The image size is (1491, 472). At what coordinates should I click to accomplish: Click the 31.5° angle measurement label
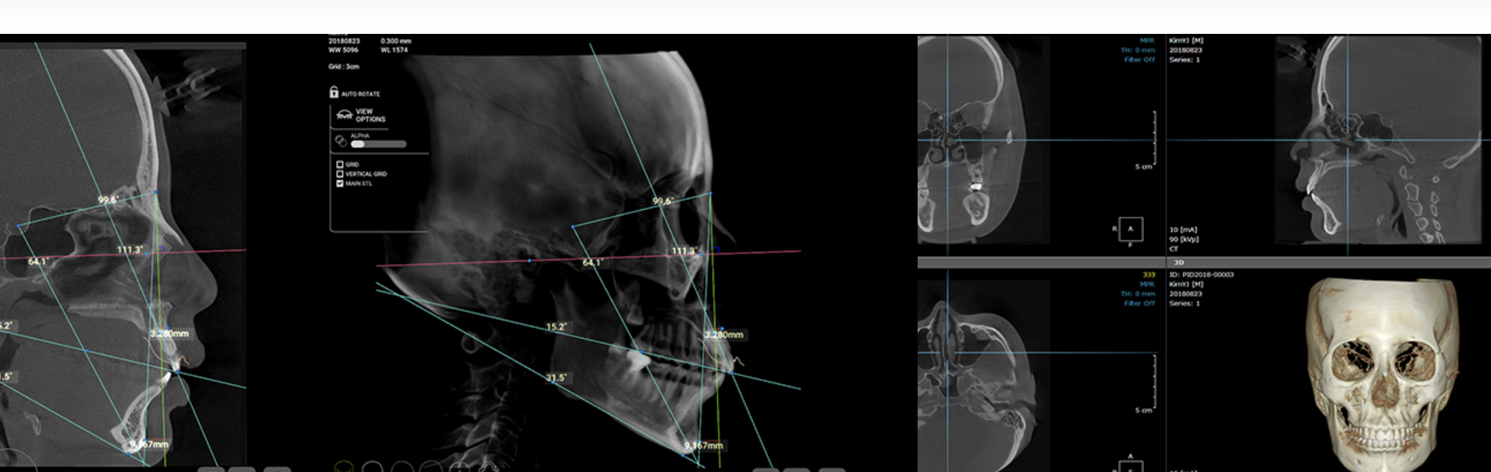coord(555,378)
